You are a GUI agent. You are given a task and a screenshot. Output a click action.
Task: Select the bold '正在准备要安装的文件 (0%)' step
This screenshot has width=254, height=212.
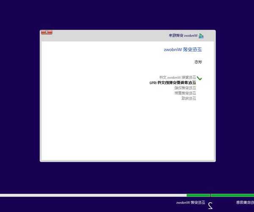173,83
